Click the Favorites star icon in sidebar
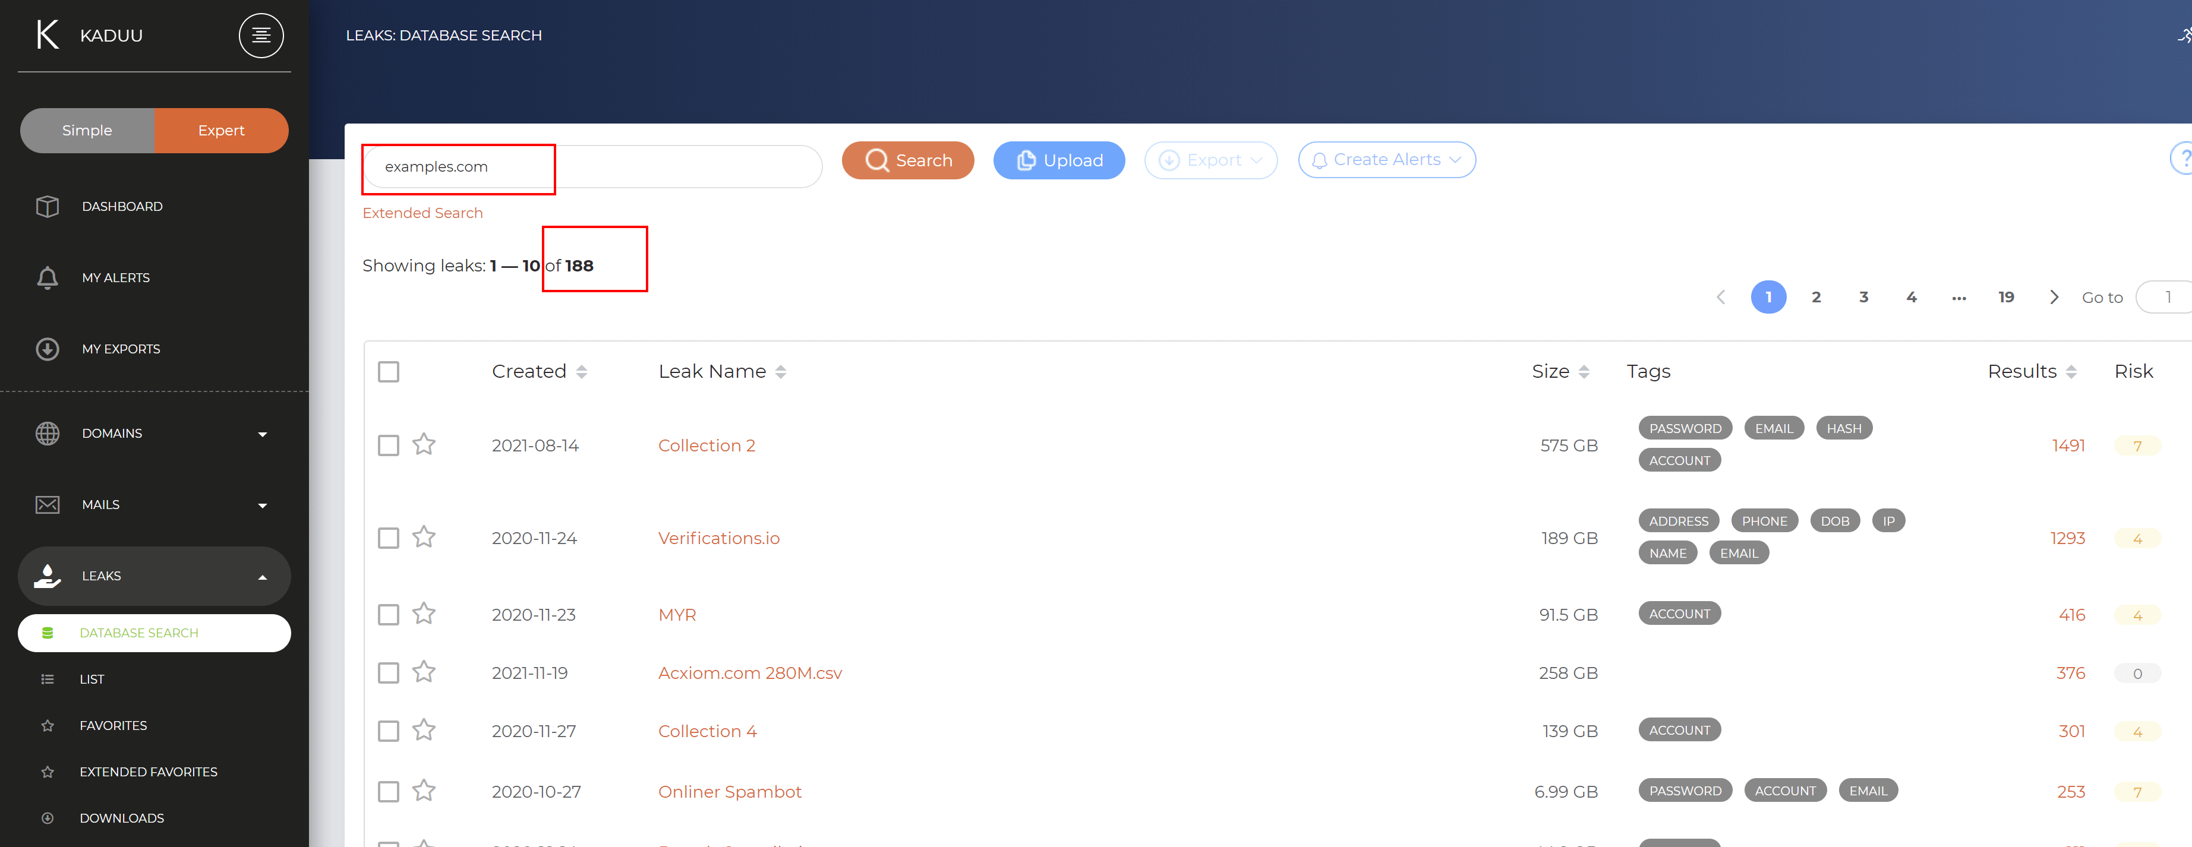 pyautogui.click(x=48, y=725)
